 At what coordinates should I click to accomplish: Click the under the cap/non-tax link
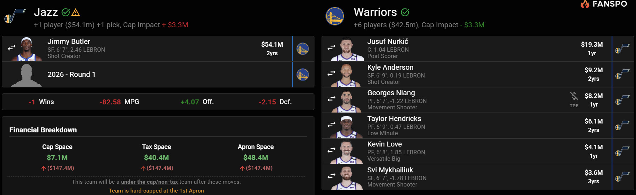(149, 182)
